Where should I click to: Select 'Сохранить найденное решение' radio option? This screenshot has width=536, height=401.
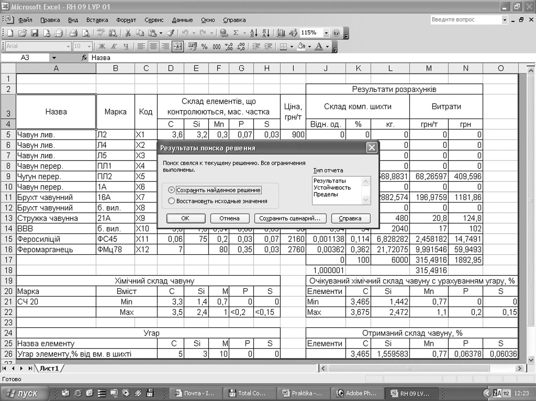171,190
